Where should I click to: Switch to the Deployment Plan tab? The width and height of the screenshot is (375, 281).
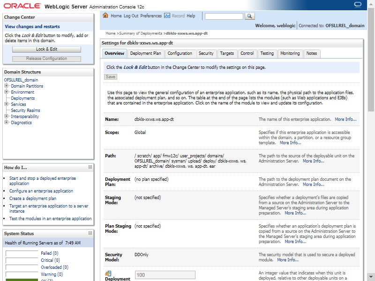point(146,53)
